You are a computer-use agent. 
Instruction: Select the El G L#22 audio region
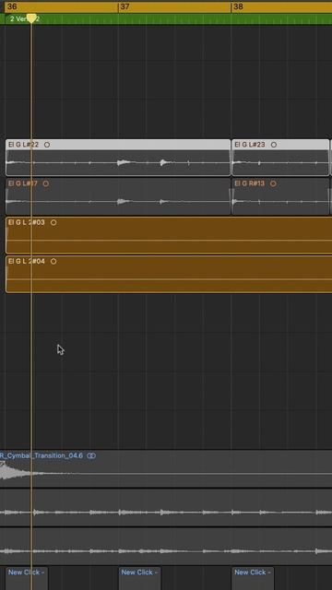118,158
